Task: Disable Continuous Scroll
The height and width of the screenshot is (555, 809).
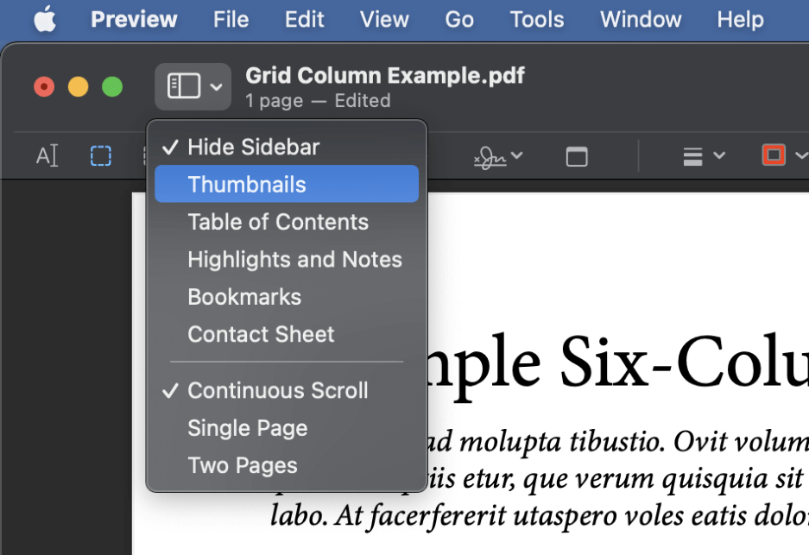Action: pyautogui.click(x=276, y=390)
